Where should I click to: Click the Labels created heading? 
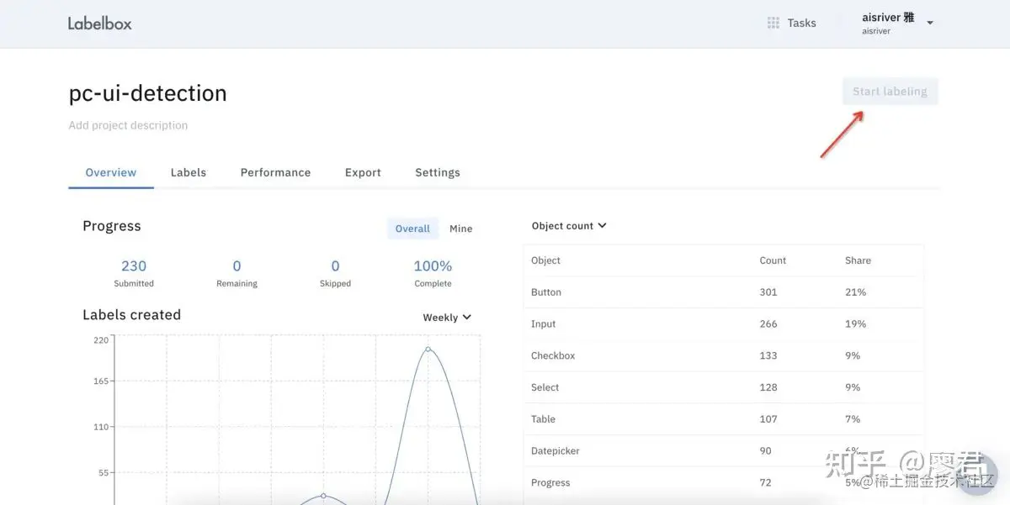pyautogui.click(x=131, y=315)
